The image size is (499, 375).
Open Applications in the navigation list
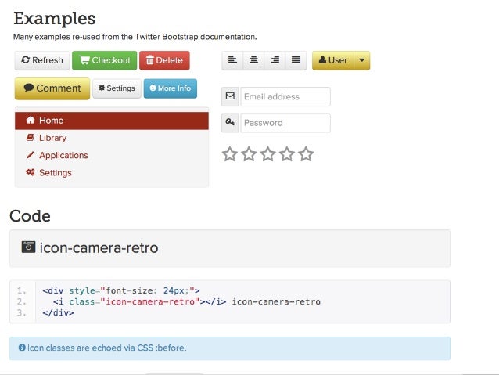pos(112,155)
